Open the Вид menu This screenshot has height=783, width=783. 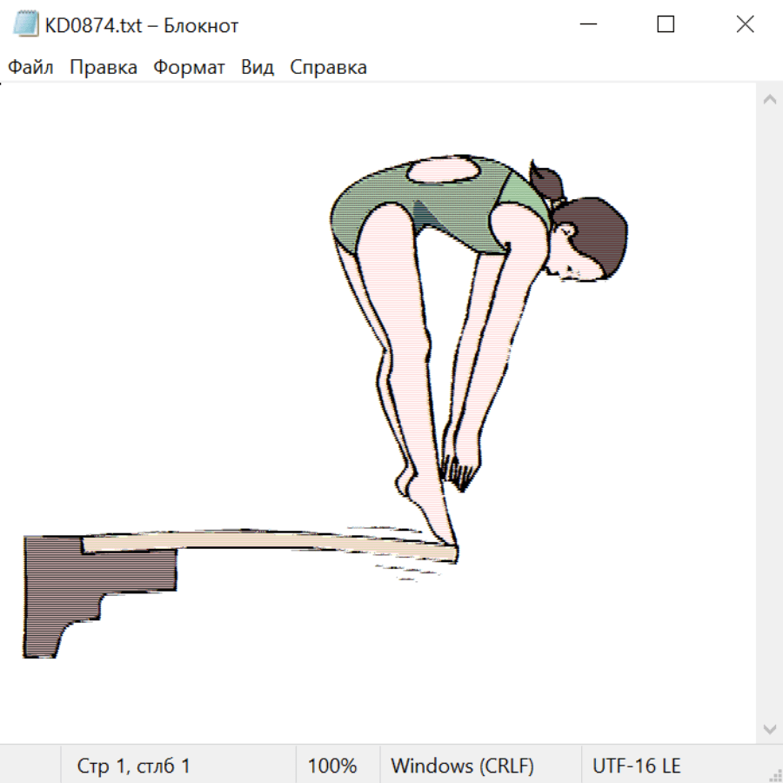(x=258, y=68)
